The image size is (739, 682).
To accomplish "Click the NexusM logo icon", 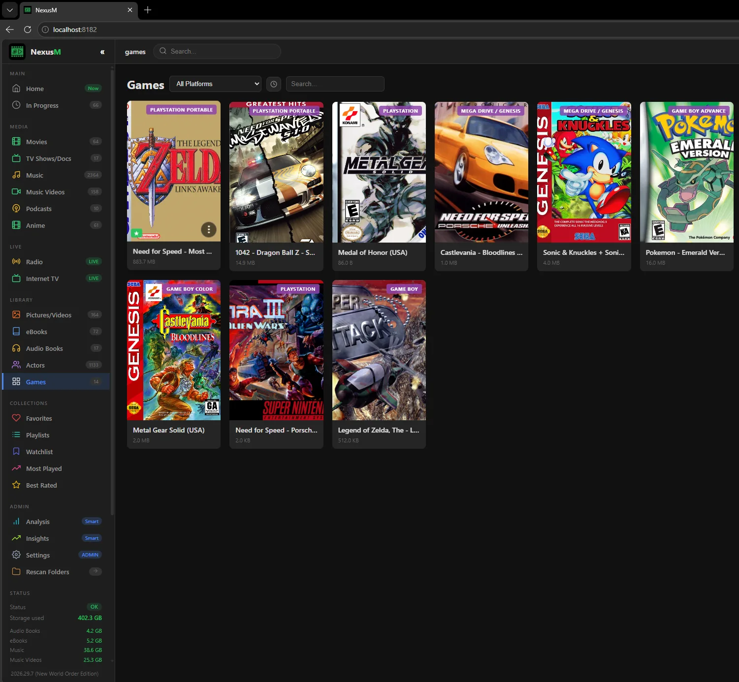I will tap(17, 52).
